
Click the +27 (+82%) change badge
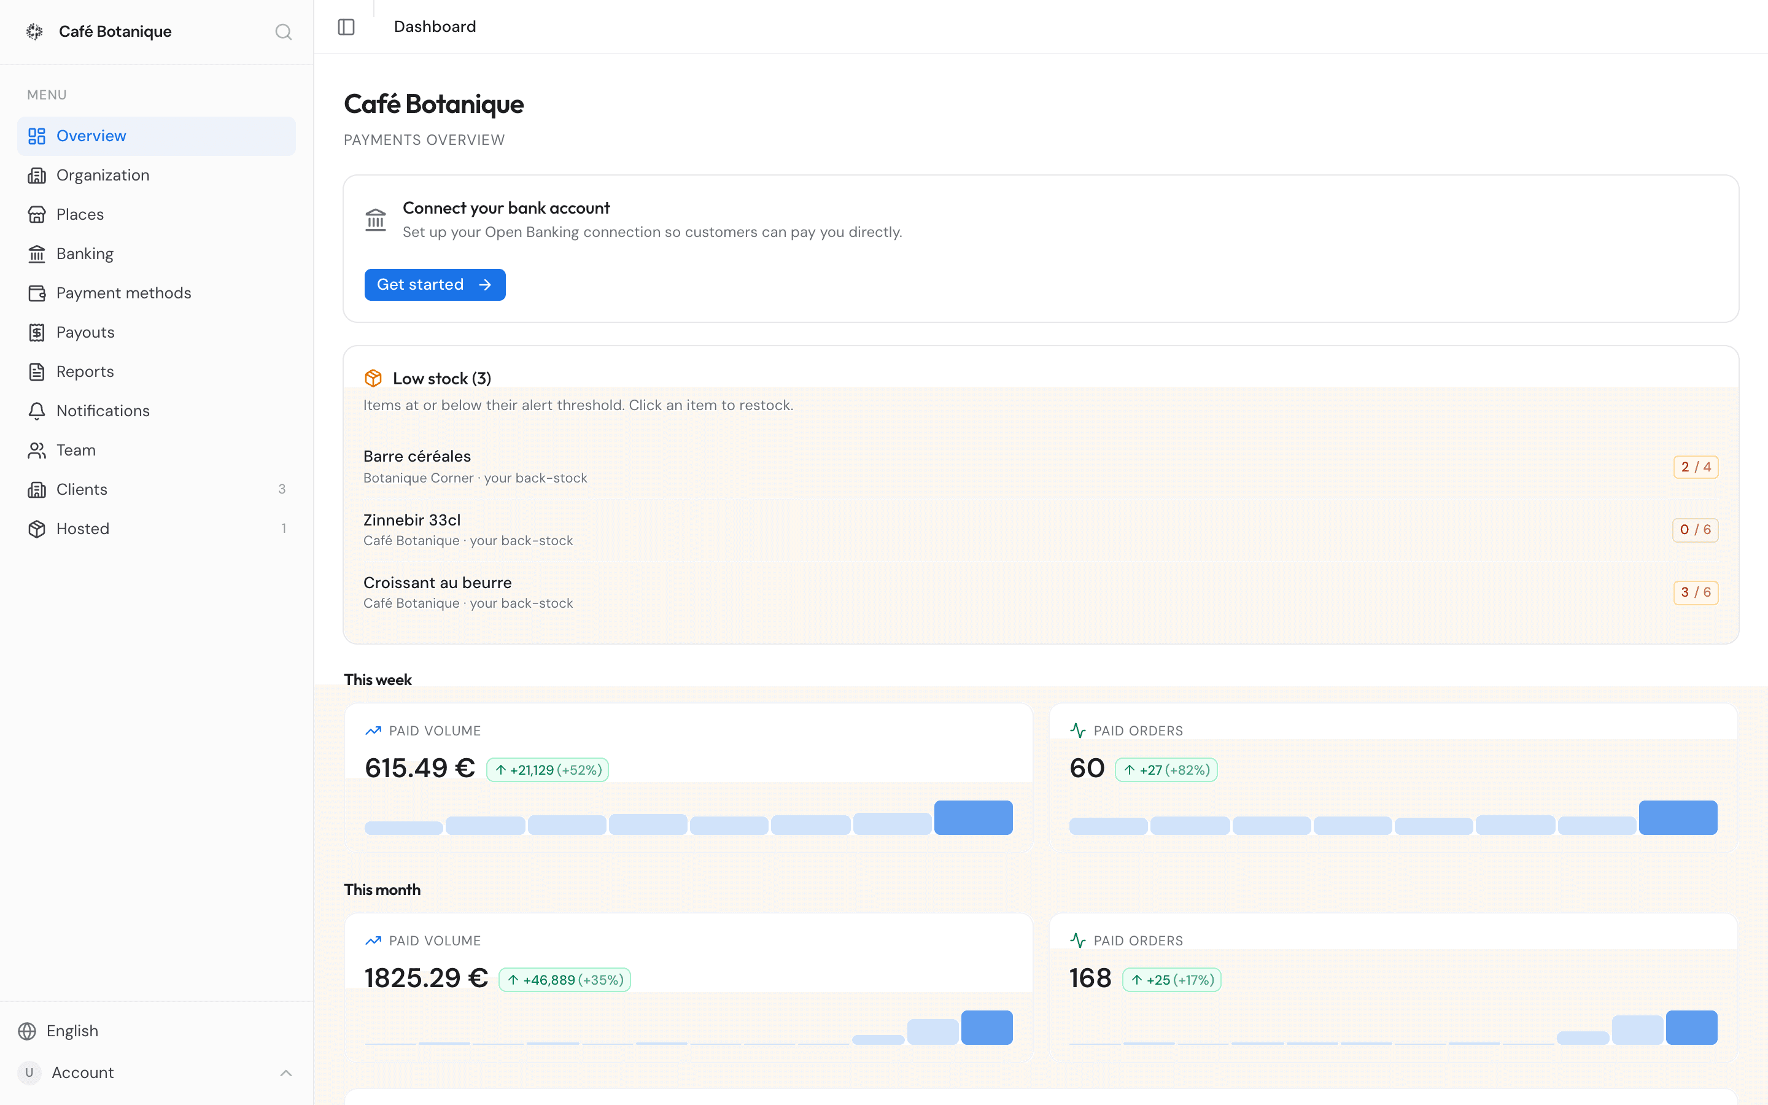point(1166,770)
